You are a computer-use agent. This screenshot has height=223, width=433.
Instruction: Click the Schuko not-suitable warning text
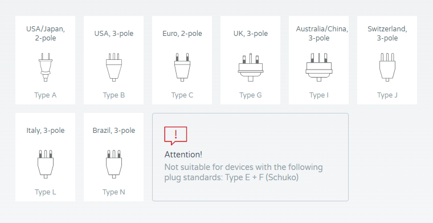[244, 172]
